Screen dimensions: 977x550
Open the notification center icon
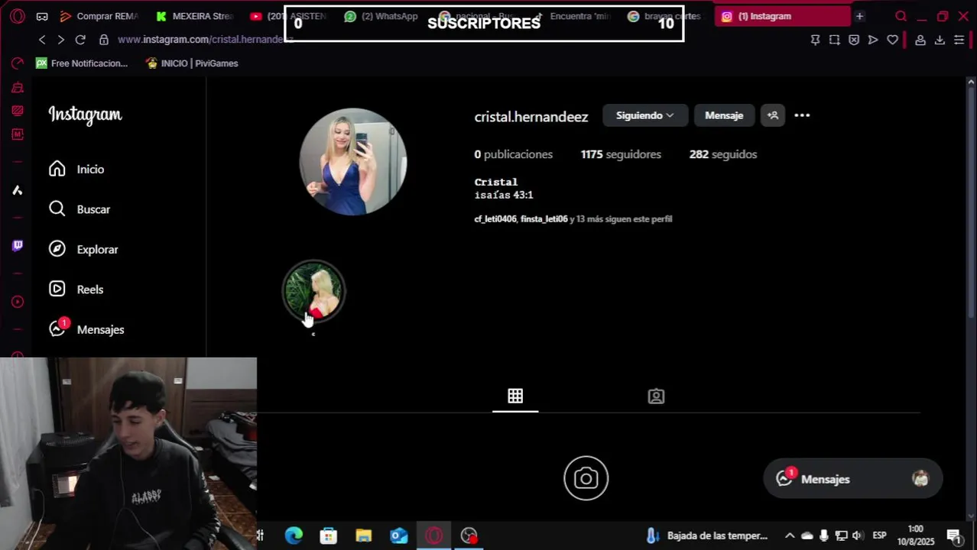coord(954,535)
